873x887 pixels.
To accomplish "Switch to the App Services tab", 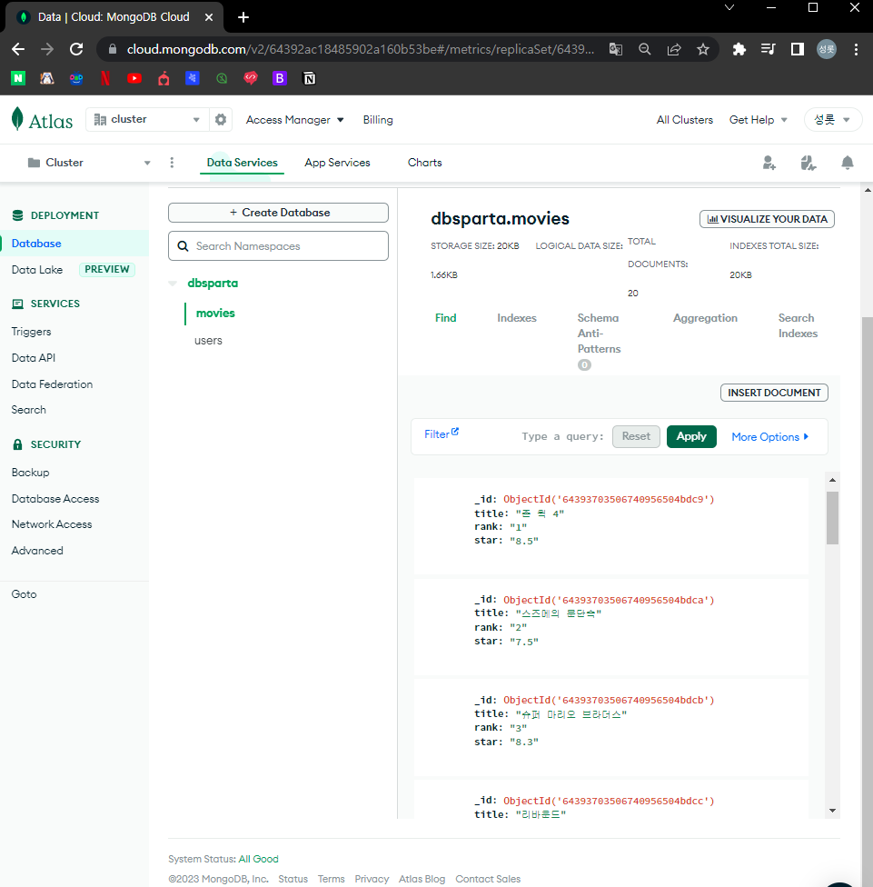I will (338, 163).
